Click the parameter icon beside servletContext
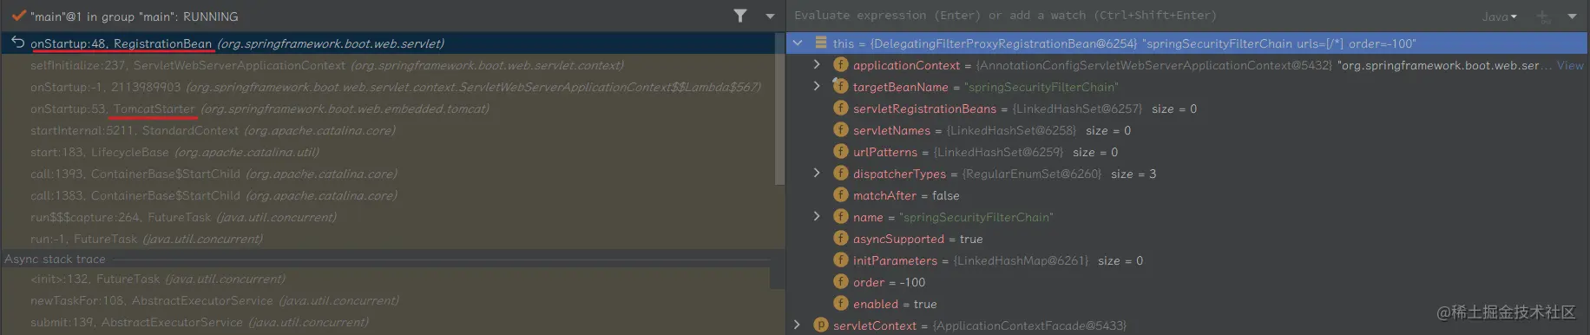Screen dimensions: 1590x335 821,325
